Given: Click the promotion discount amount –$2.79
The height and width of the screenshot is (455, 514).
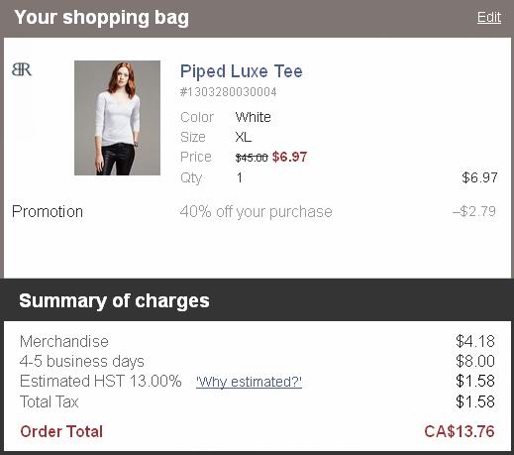Looking at the screenshot, I should [x=474, y=211].
